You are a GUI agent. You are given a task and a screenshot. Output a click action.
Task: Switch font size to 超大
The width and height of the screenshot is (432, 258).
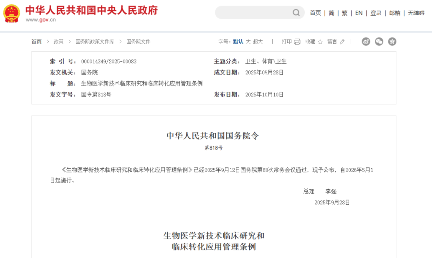point(258,41)
